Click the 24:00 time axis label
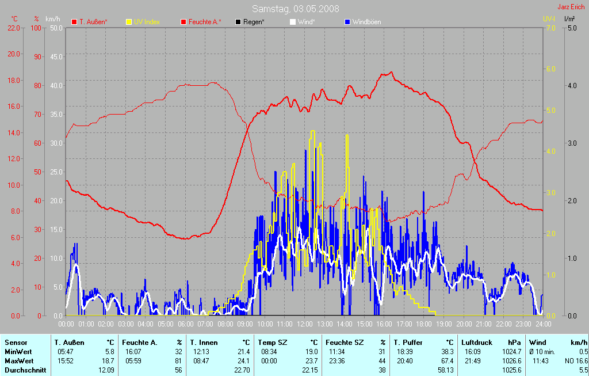 pos(543,324)
